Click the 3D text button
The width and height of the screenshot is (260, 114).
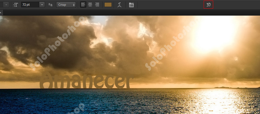[x=208, y=5]
